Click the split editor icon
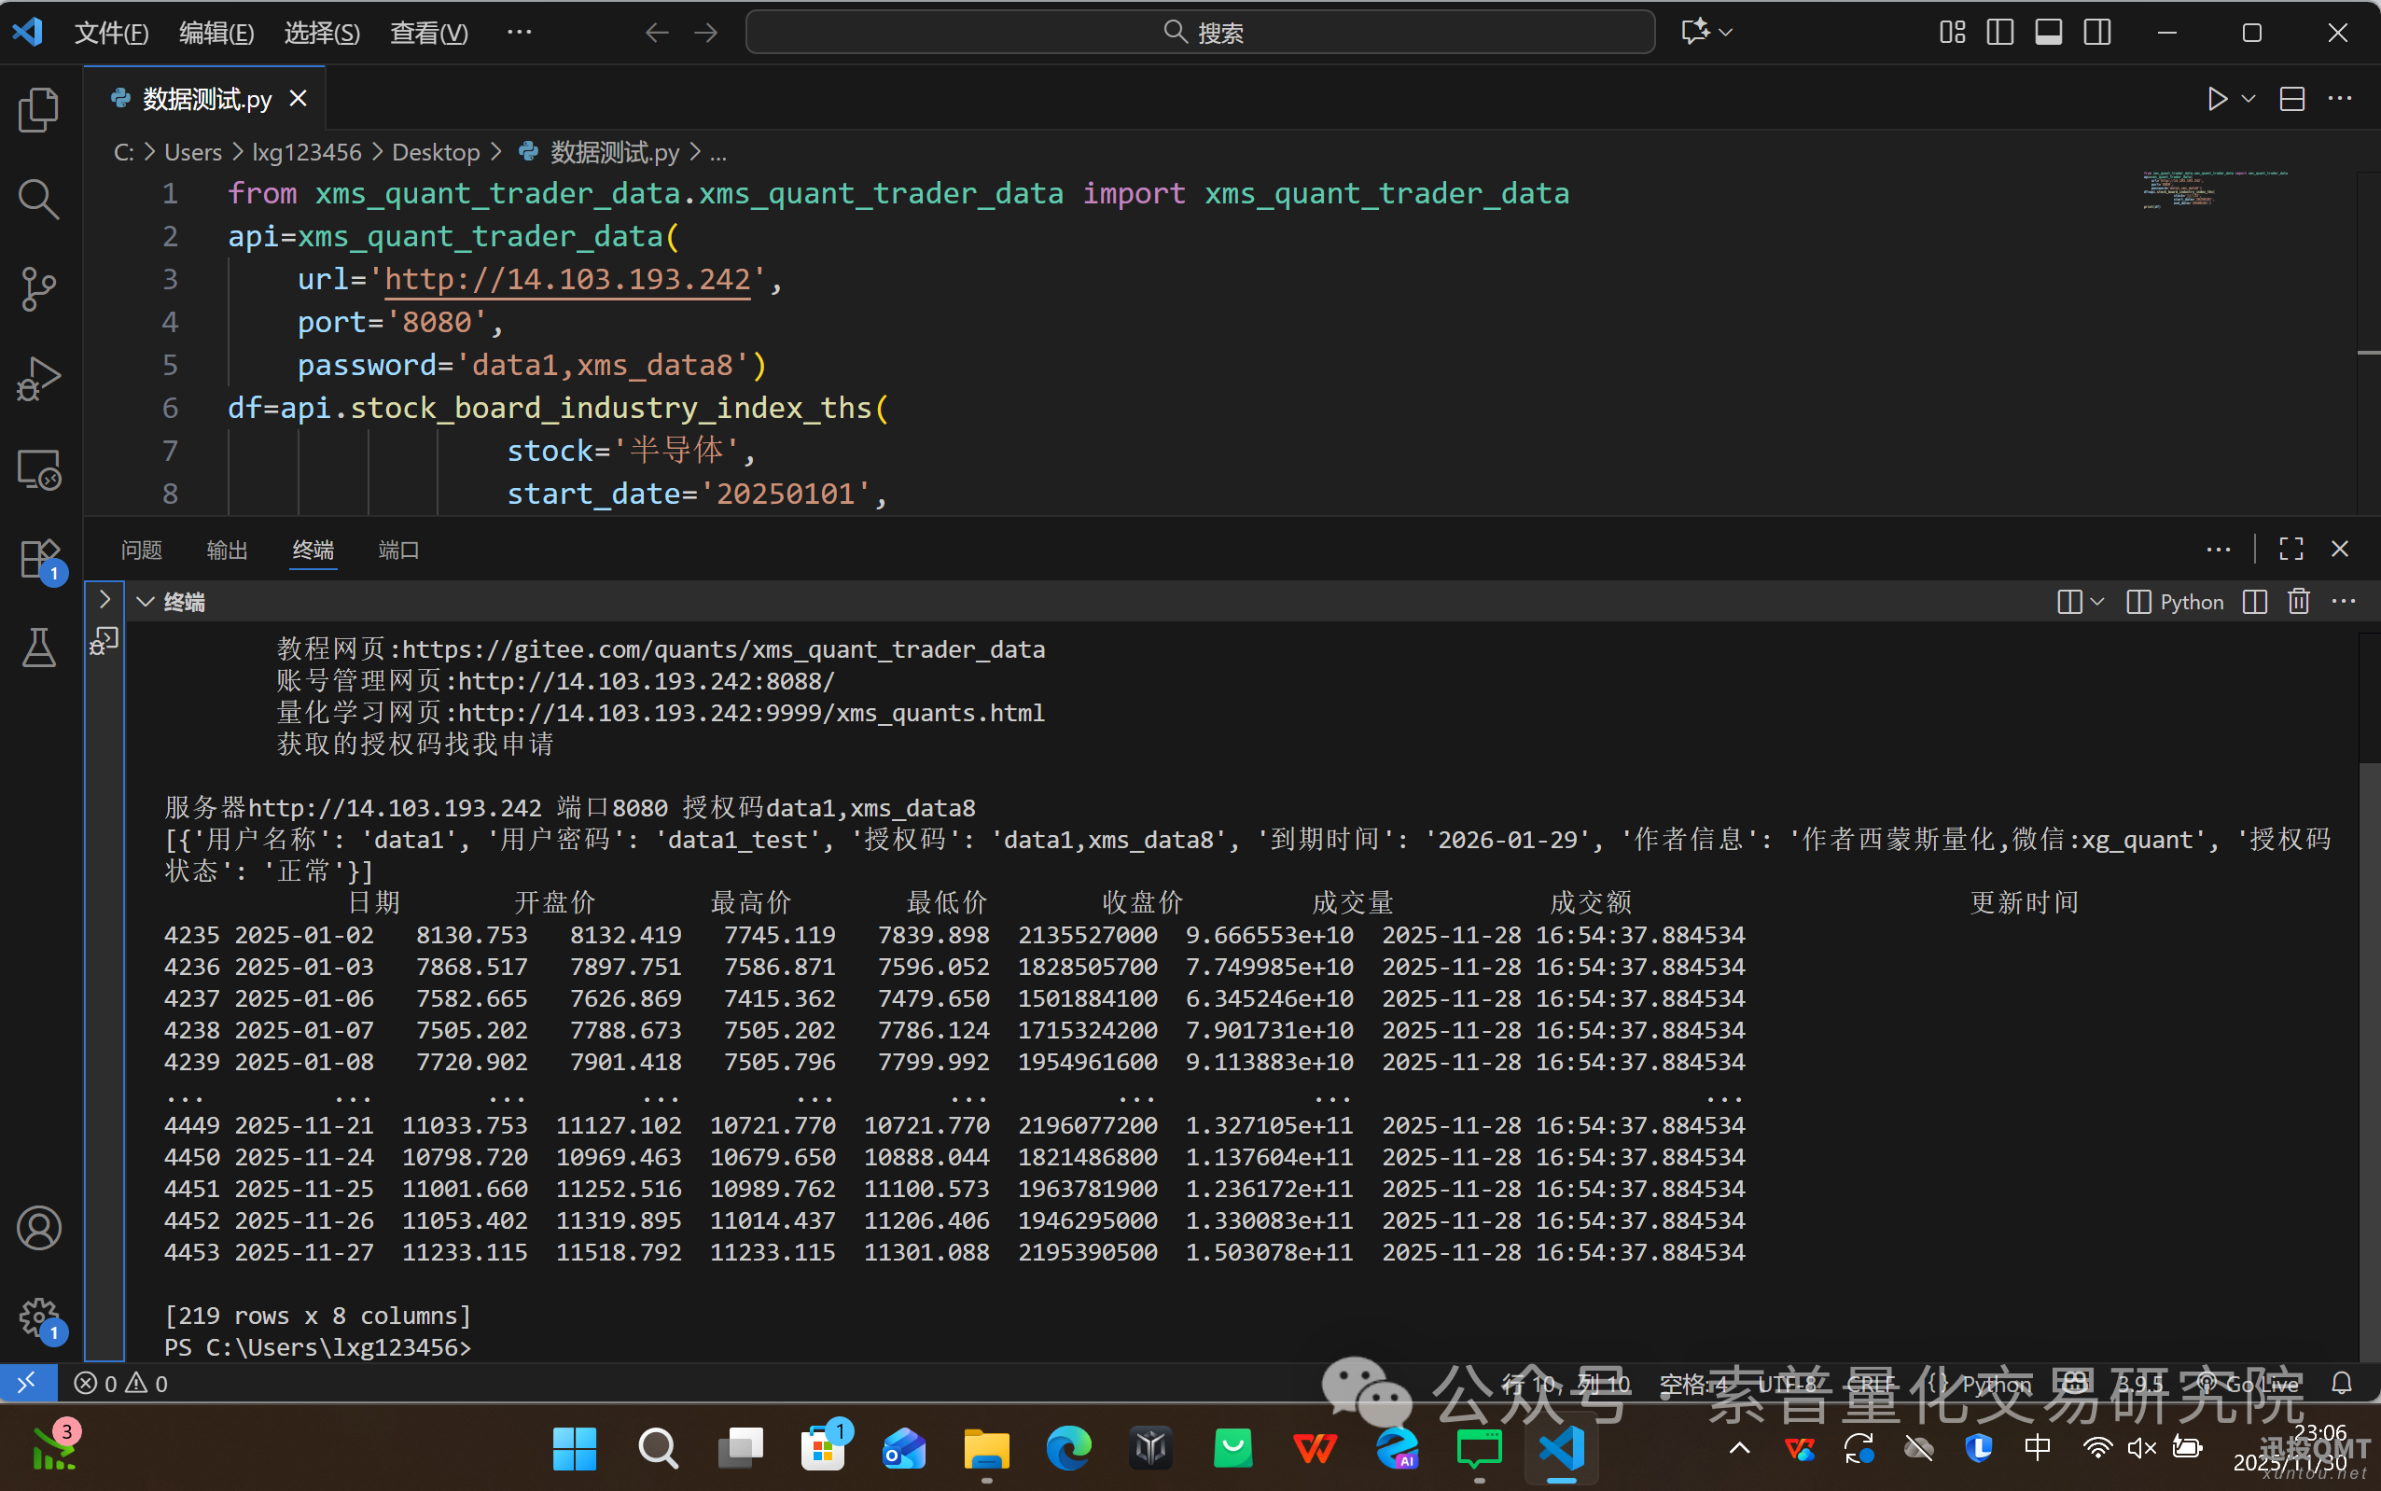The width and height of the screenshot is (2381, 1491). tap(2291, 99)
